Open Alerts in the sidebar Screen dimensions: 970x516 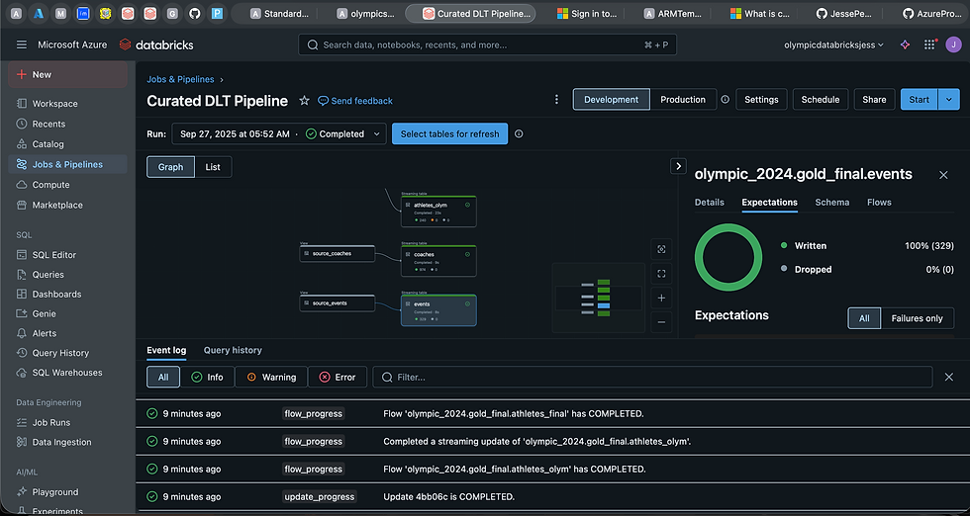coord(67,333)
